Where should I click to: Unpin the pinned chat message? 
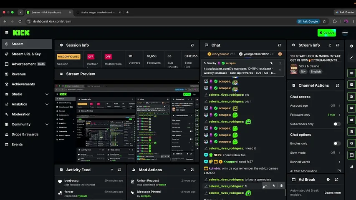pos(272,63)
